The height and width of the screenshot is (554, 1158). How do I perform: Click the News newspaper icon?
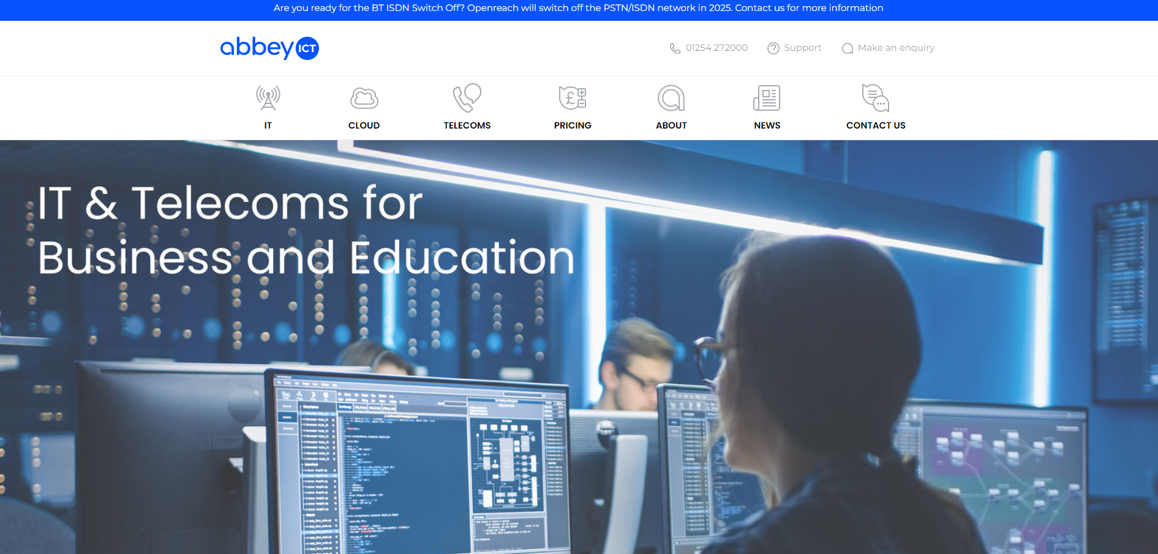767,98
